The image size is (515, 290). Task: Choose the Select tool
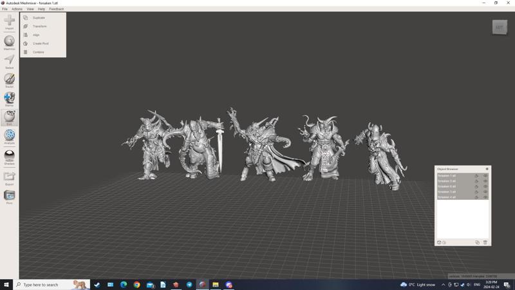(9, 60)
